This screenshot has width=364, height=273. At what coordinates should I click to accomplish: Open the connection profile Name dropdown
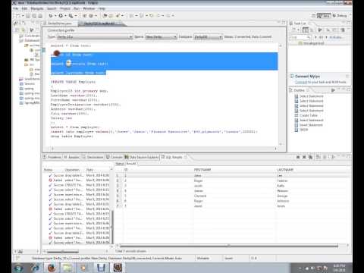point(161,37)
